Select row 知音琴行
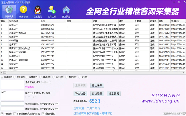Screen dimensions: 186x116 pos(93,64)
